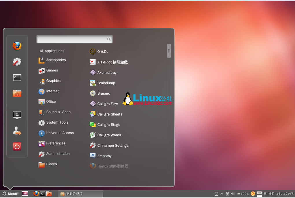Click the Lock Screen icon
Screen dimensions: 295x198
point(17,115)
